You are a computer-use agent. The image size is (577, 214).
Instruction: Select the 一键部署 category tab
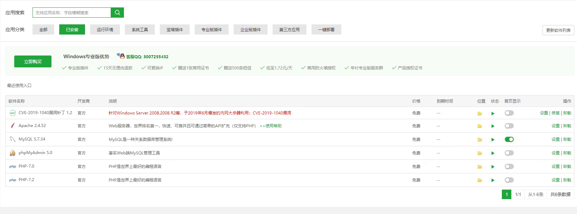point(326,29)
